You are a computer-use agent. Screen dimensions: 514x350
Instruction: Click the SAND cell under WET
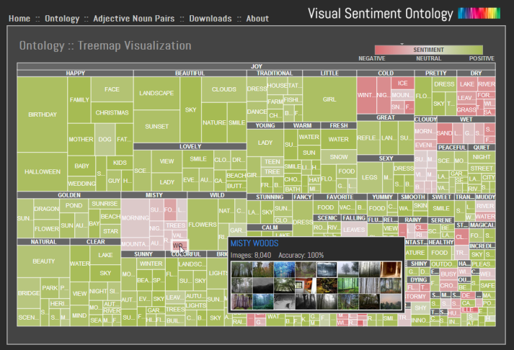445,133
